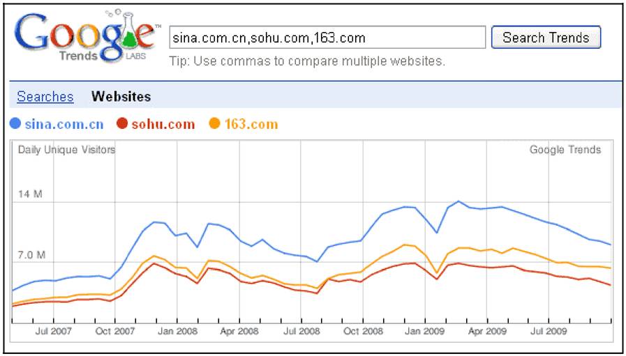Viewport: 626px width, 356px height.
Task: Switch to the Searches tab
Action: [45, 97]
